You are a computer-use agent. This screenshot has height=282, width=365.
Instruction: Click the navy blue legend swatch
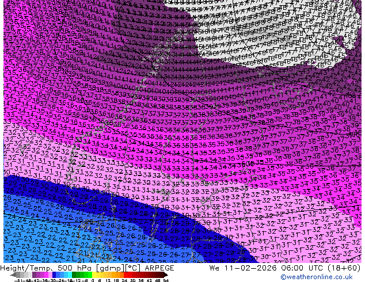54,275
